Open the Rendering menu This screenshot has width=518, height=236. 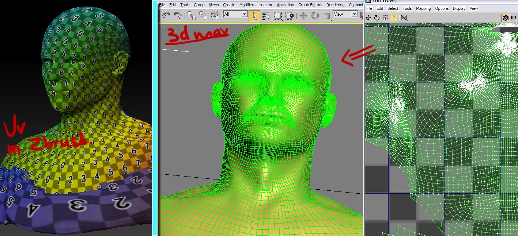point(336,5)
